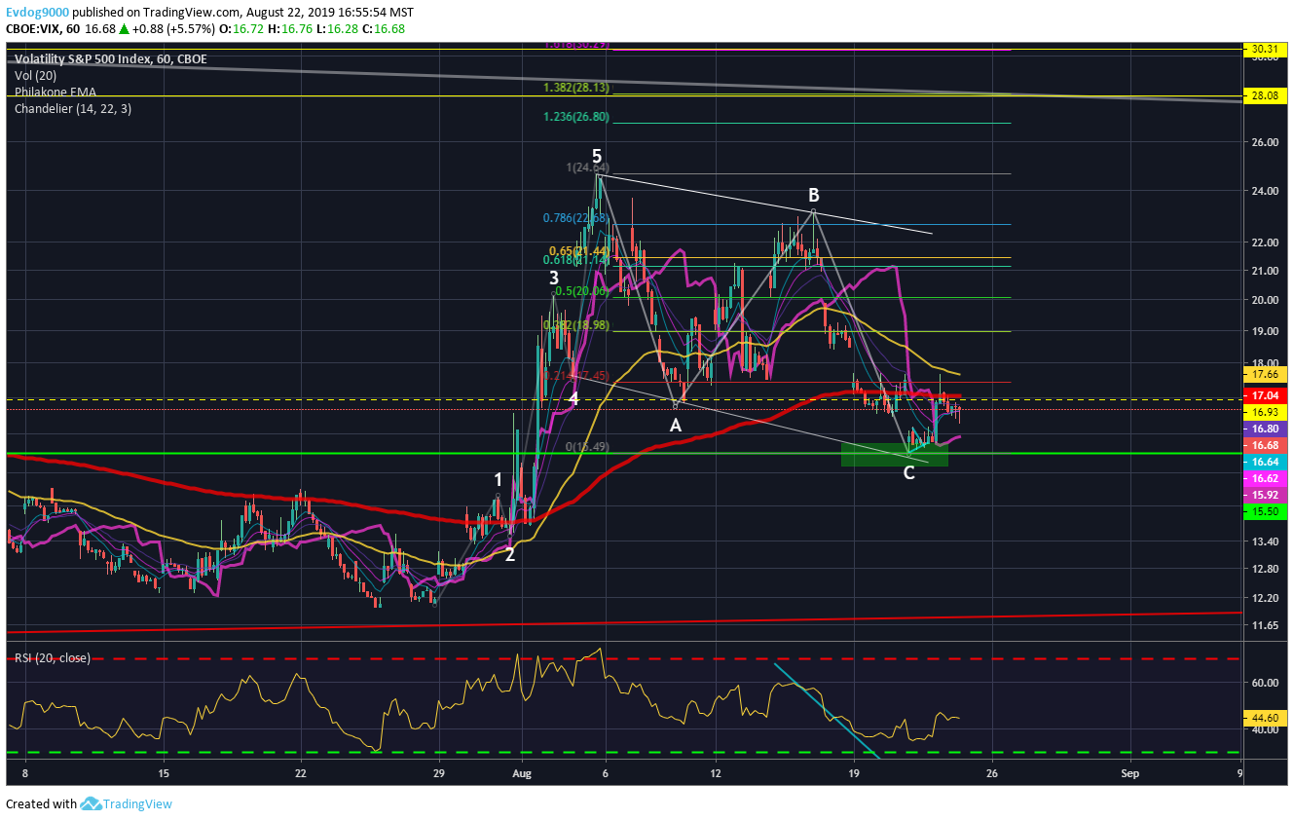The height and width of the screenshot is (821, 1294).
Task: Click the 16.93 price label
Action: [x=1265, y=413]
